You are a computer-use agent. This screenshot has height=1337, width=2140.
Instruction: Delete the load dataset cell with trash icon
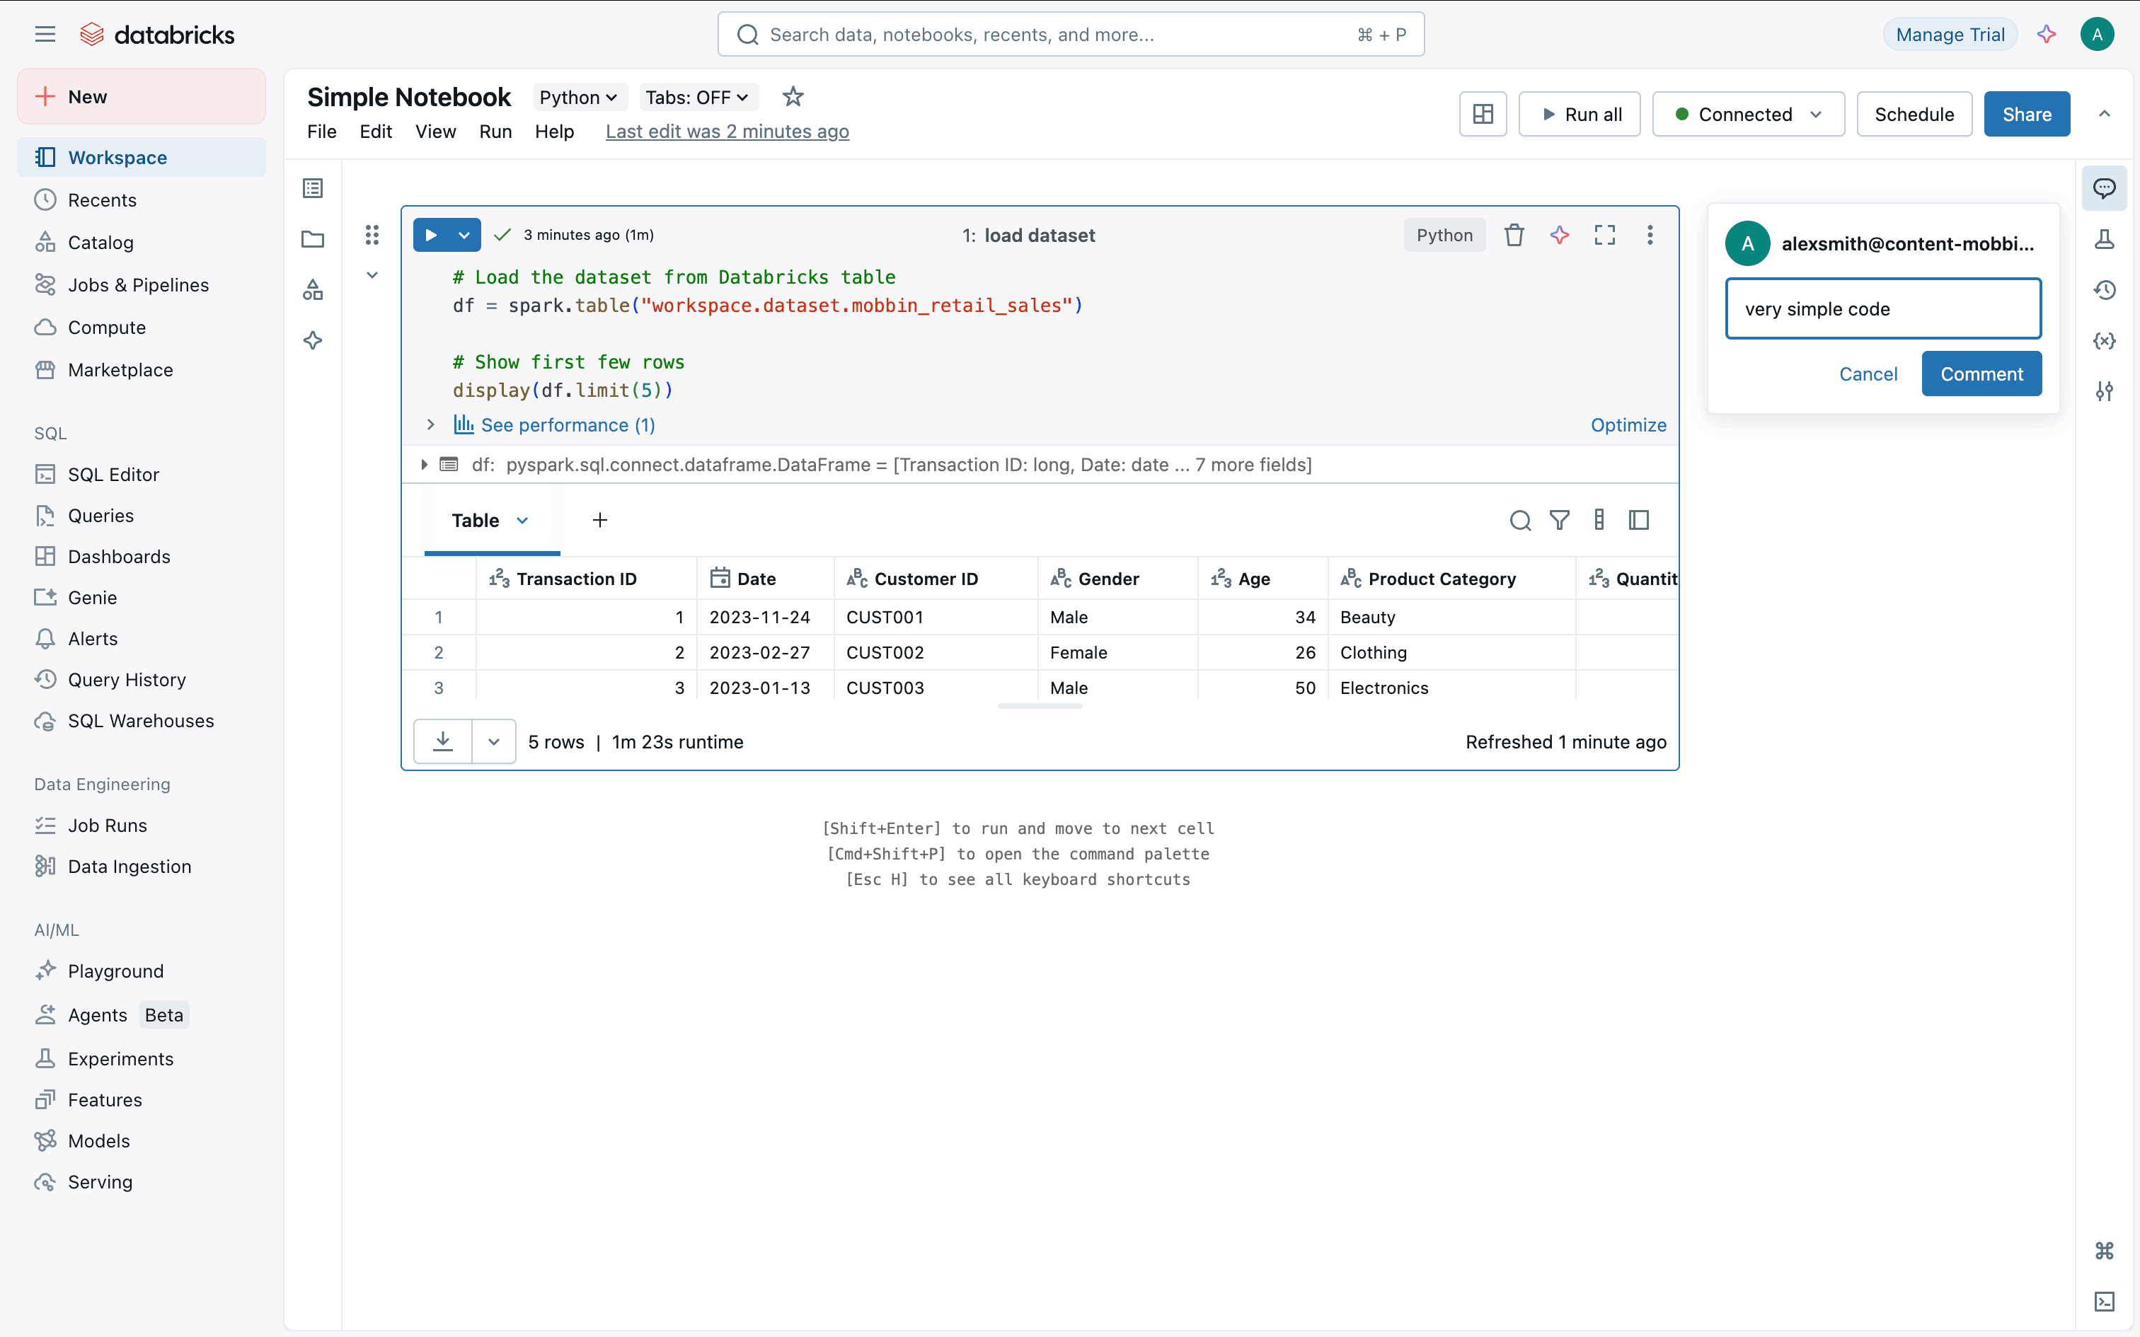pyautogui.click(x=1514, y=235)
